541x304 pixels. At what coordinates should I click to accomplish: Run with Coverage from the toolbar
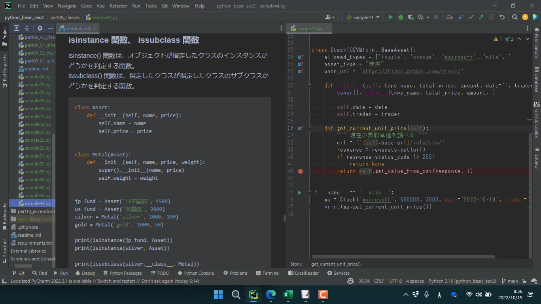click(x=411, y=17)
